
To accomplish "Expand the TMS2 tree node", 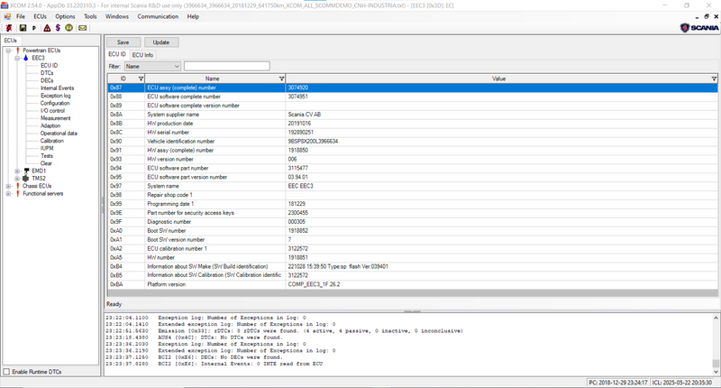I will (17, 179).
